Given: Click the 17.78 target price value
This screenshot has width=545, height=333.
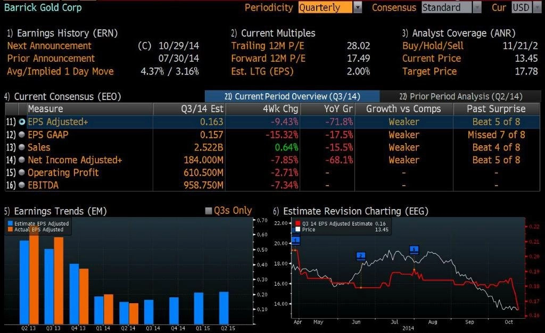Looking at the screenshot, I should [526, 71].
